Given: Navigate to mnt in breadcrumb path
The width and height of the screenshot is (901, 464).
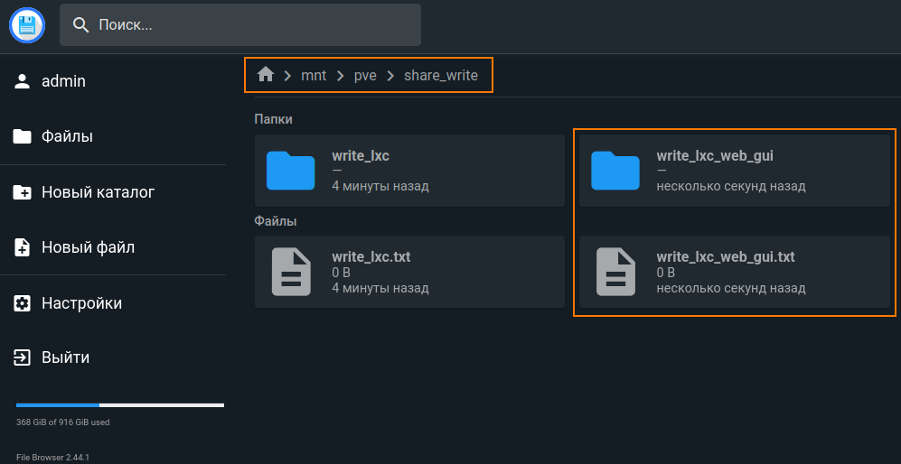Looking at the screenshot, I should click(314, 75).
